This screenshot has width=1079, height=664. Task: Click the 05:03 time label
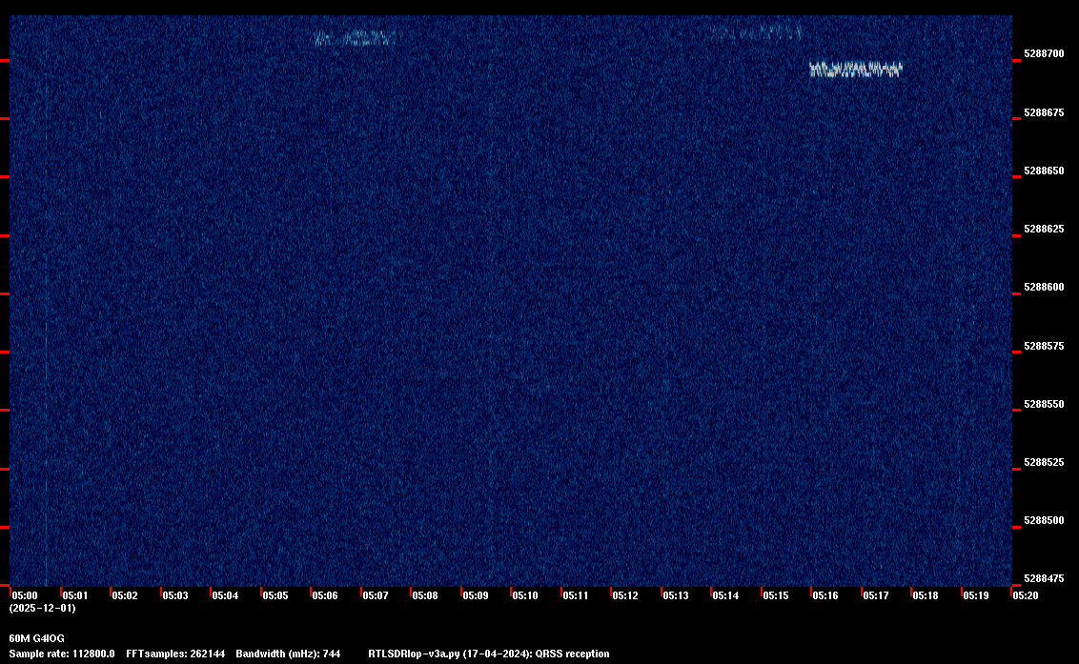[174, 595]
